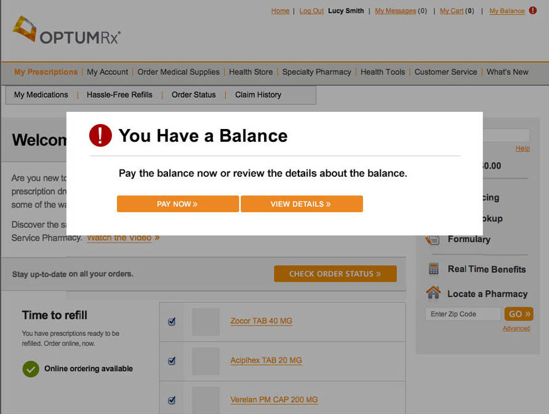Screen dimensions: 549x414
Task: Select the Hassle-Free Refills tab
Action: click(119, 95)
